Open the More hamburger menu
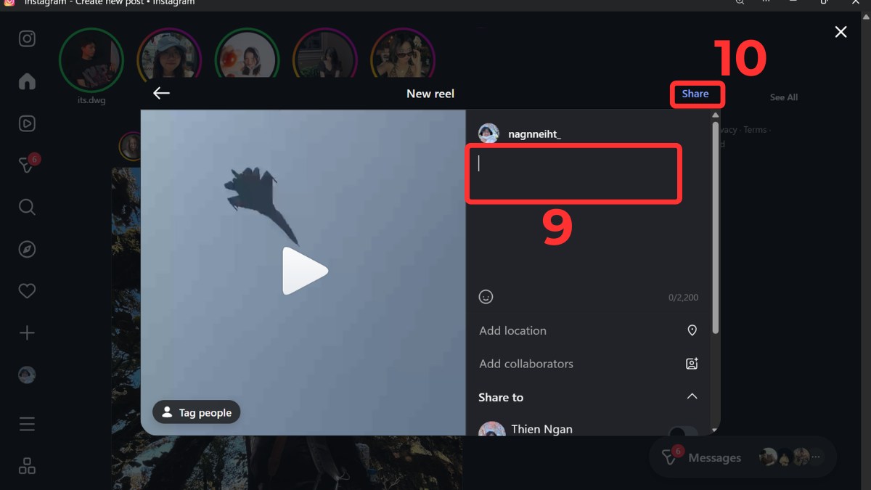Viewport: 871px width, 490px height. pyautogui.click(x=27, y=423)
